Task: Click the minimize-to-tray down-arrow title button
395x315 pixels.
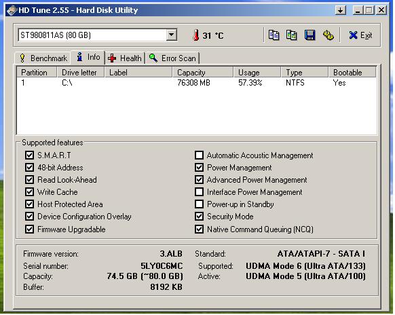Action: [x=340, y=10]
